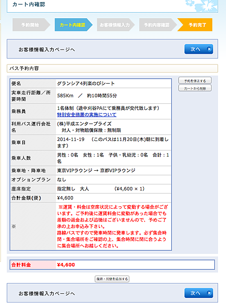
Task: Click the red fare notice text
Action: (112, 226)
